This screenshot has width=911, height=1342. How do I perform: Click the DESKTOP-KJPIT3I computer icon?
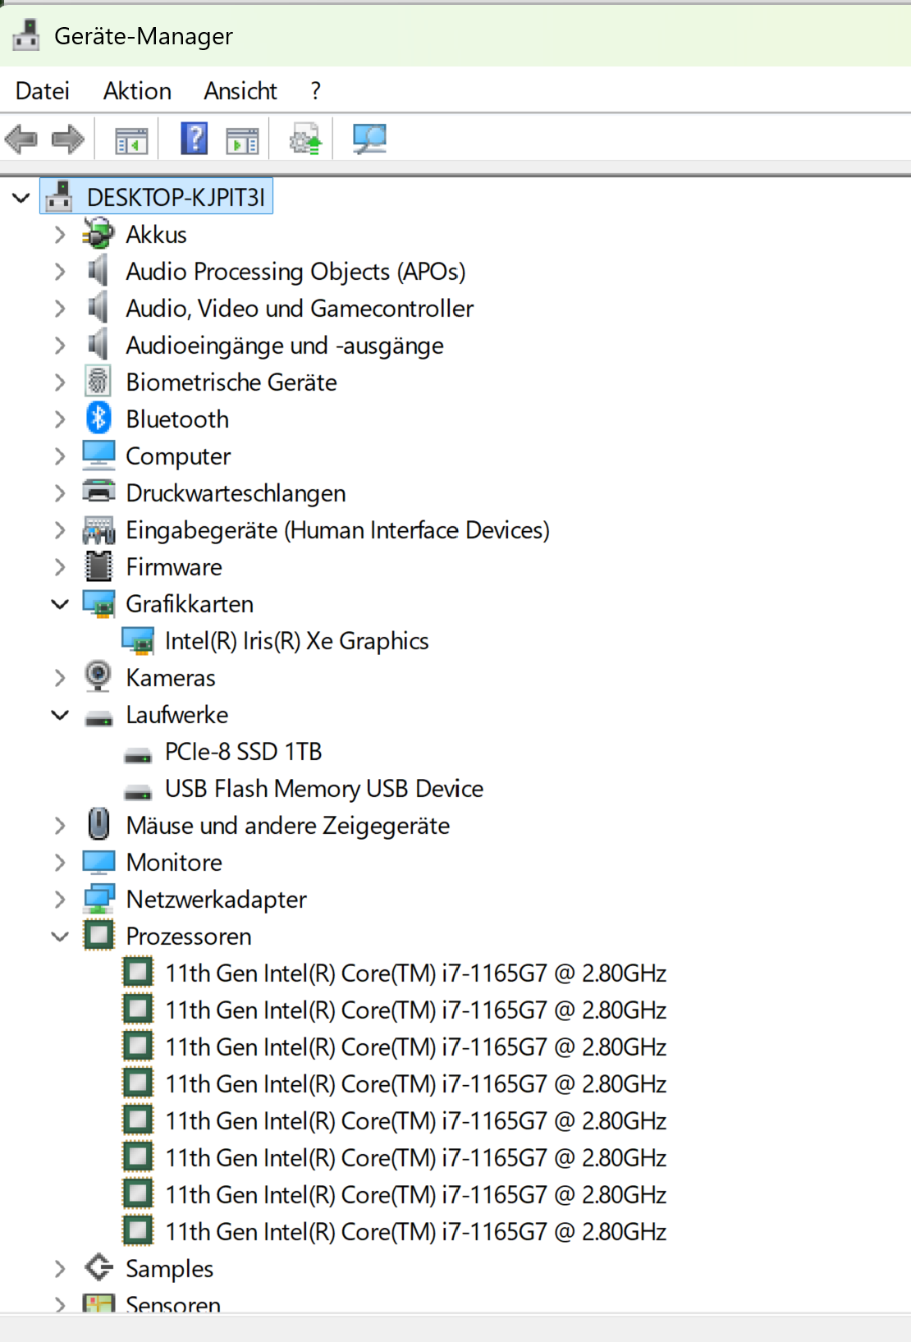point(59,196)
